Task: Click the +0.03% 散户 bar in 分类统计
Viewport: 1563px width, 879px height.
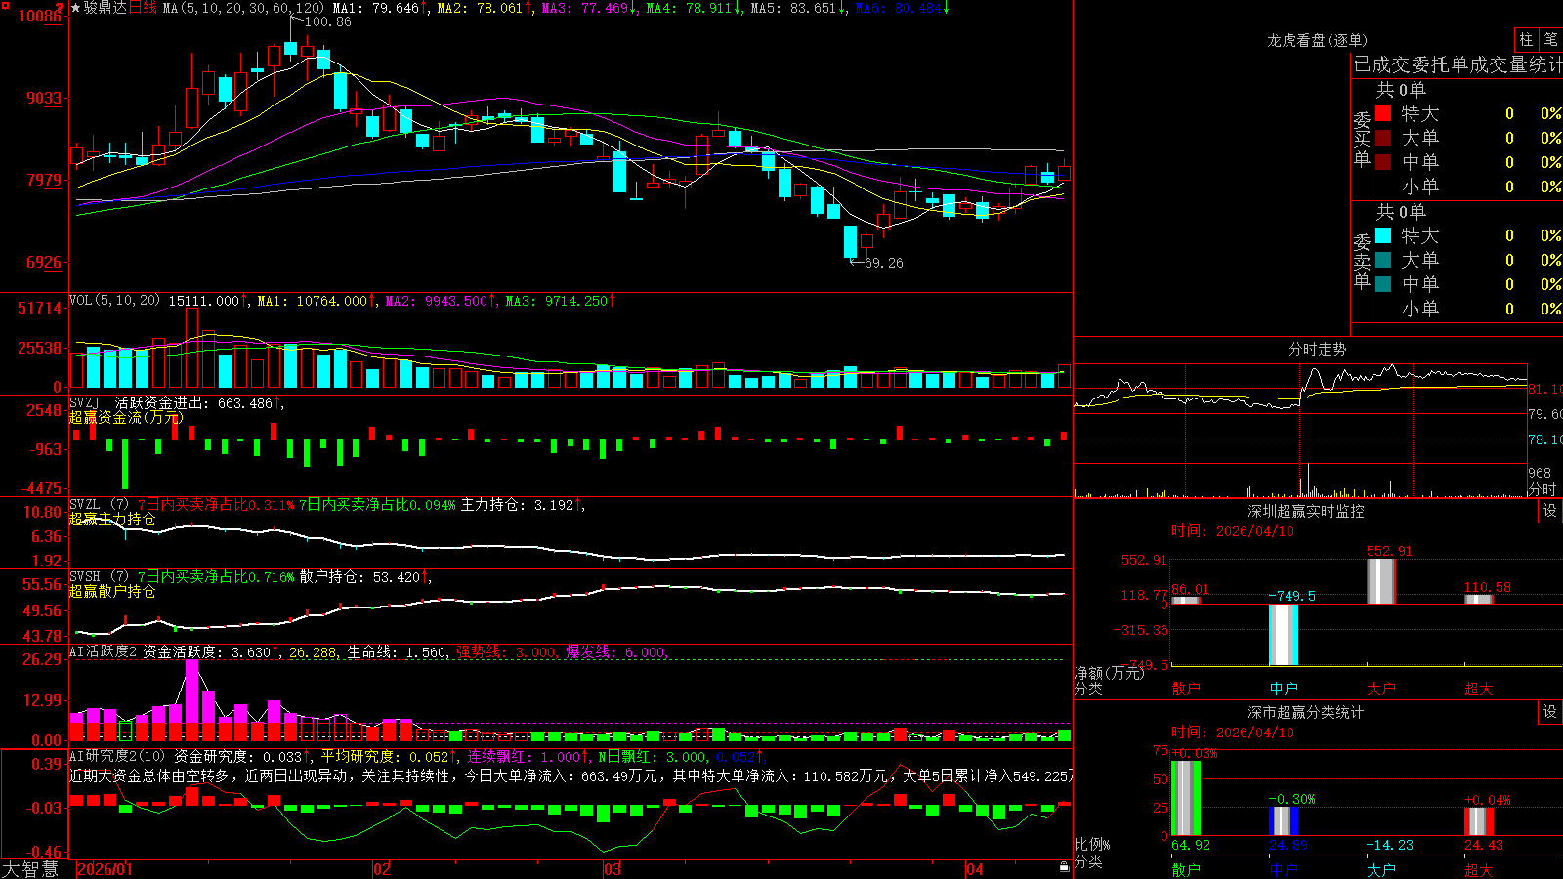Action: coord(1186,798)
